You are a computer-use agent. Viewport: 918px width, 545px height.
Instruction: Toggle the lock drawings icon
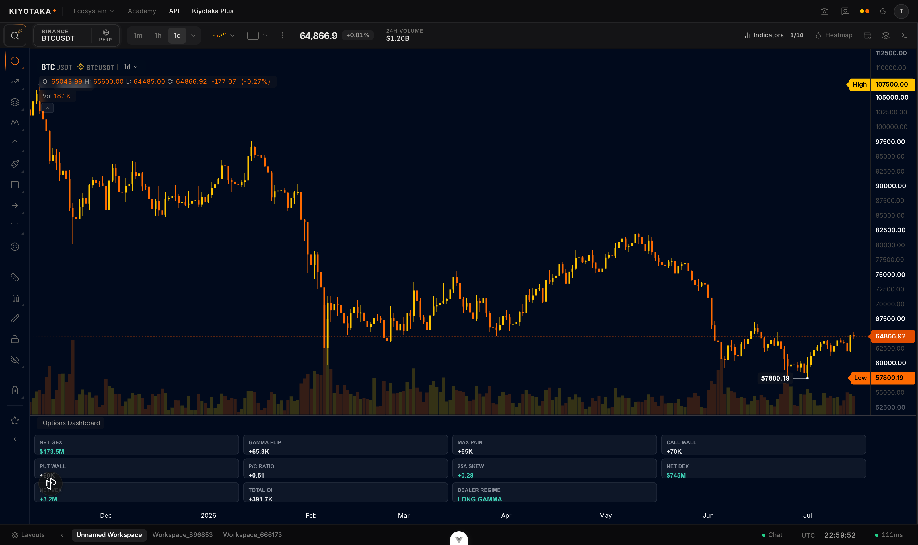click(15, 339)
